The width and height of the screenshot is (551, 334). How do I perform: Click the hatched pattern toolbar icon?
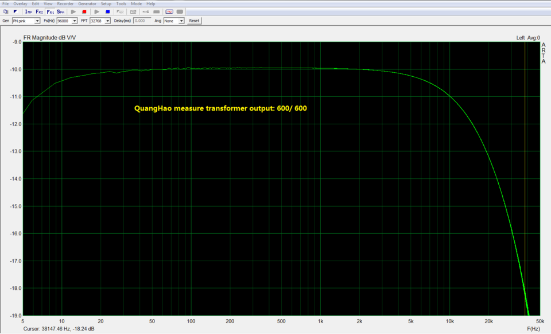133,11
